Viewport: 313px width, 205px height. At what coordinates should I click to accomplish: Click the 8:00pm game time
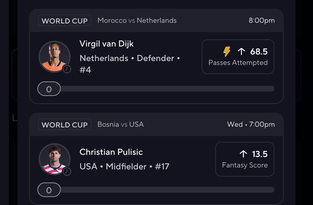[262, 21]
